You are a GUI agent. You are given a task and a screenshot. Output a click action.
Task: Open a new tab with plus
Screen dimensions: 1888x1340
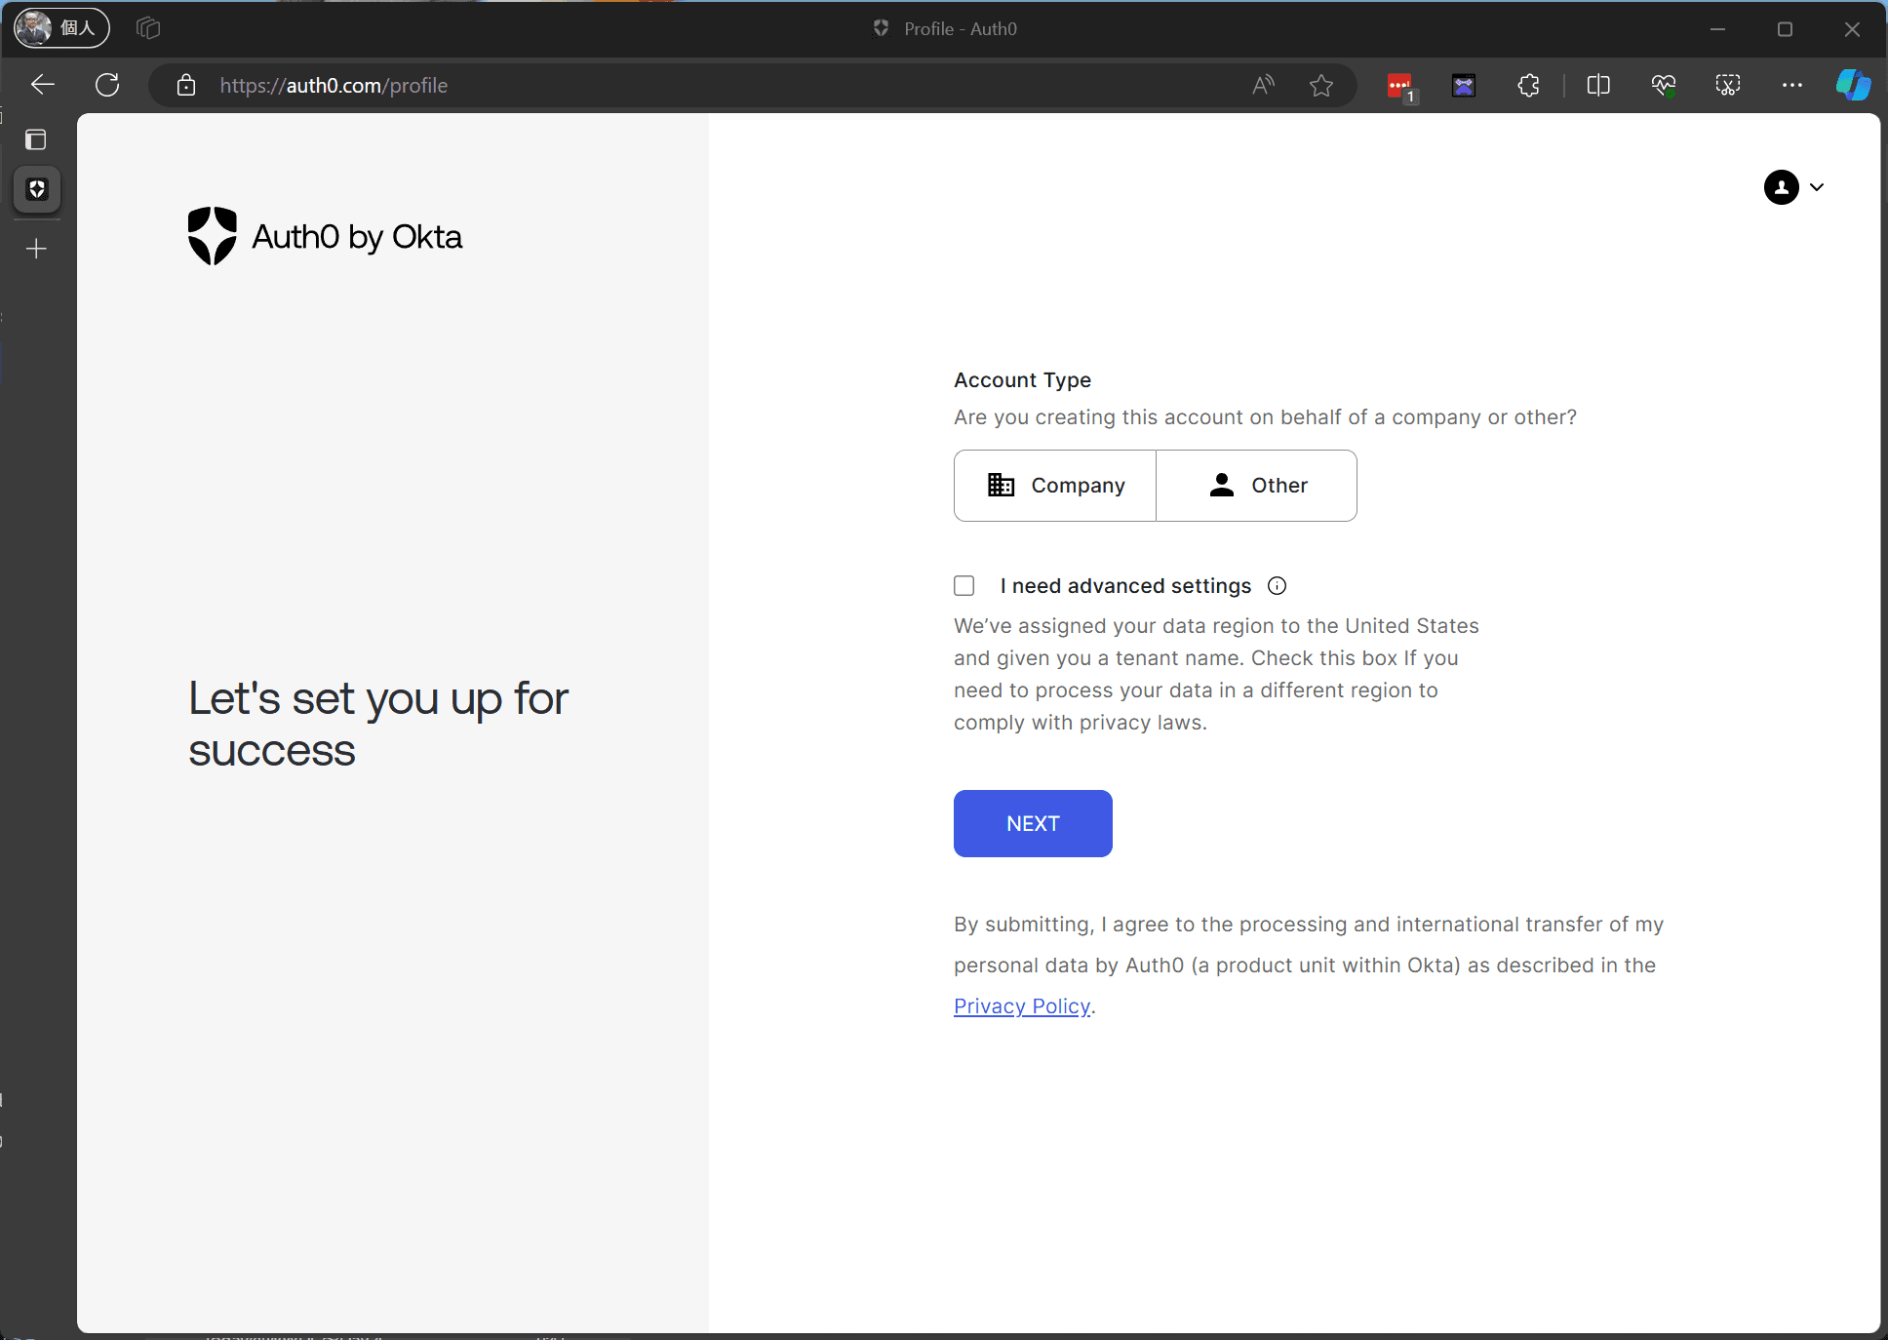coord(37,250)
